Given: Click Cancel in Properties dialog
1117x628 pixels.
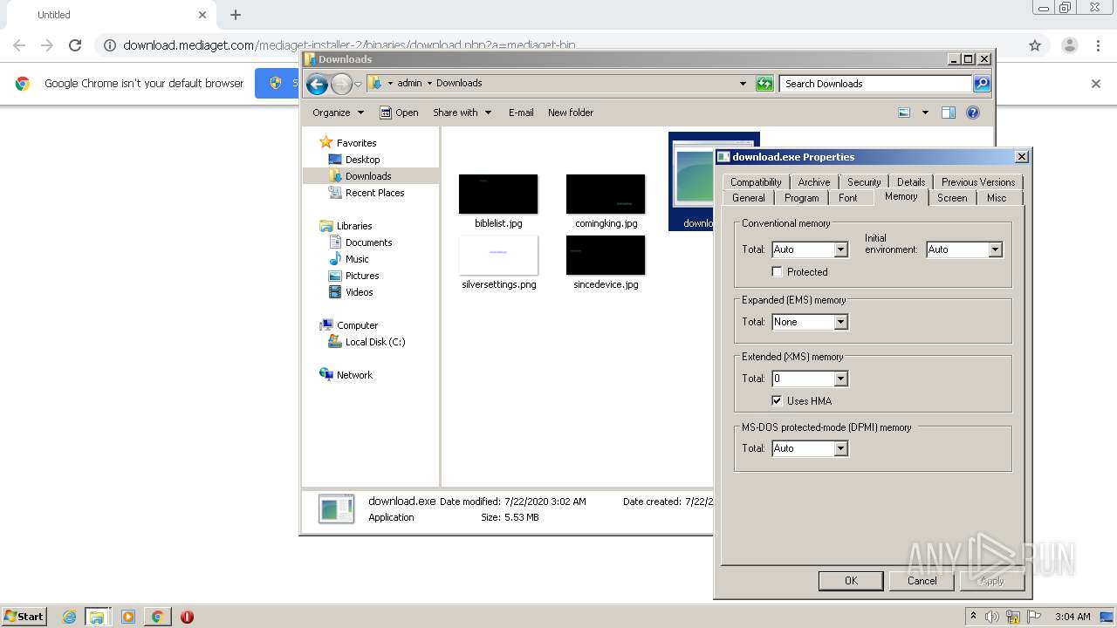Looking at the screenshot, I should (x=922, y=581).
